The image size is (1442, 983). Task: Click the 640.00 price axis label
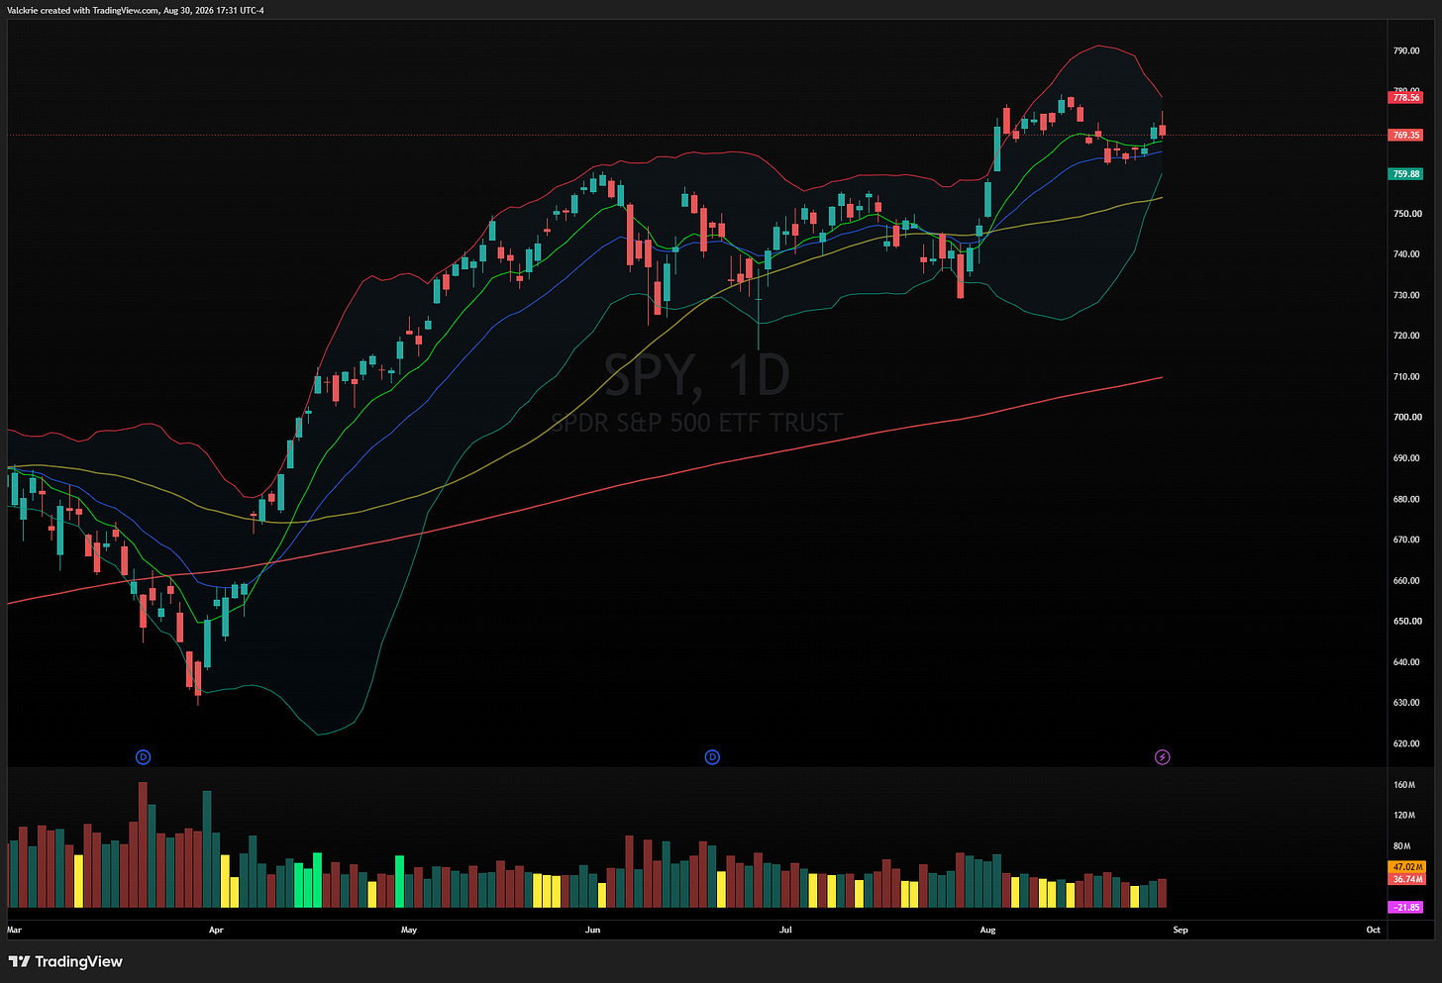click(1407, 662)
